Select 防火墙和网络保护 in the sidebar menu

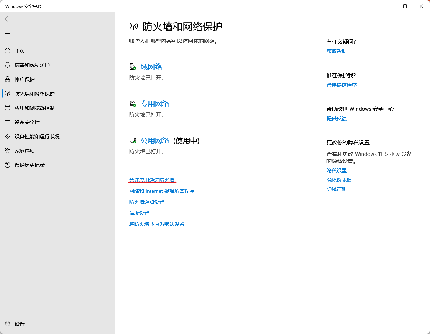34,94
